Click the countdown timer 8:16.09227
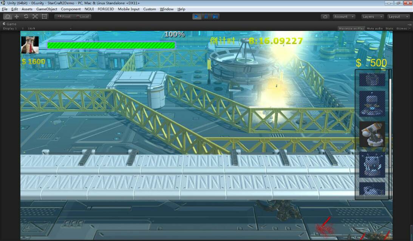Image resolution: width=413 pixels, height=241 pixels. (x=275, y=41)
